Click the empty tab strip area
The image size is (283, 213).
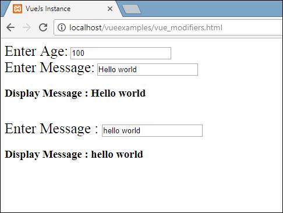[x=211, y=8]
